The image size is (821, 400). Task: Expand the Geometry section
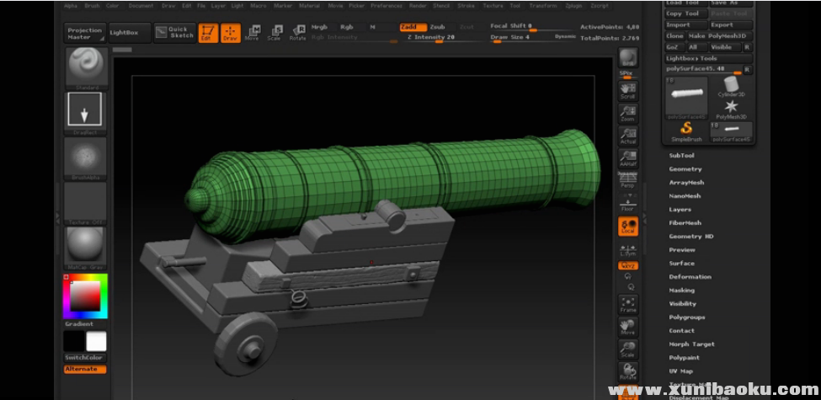tap(685, 169)
